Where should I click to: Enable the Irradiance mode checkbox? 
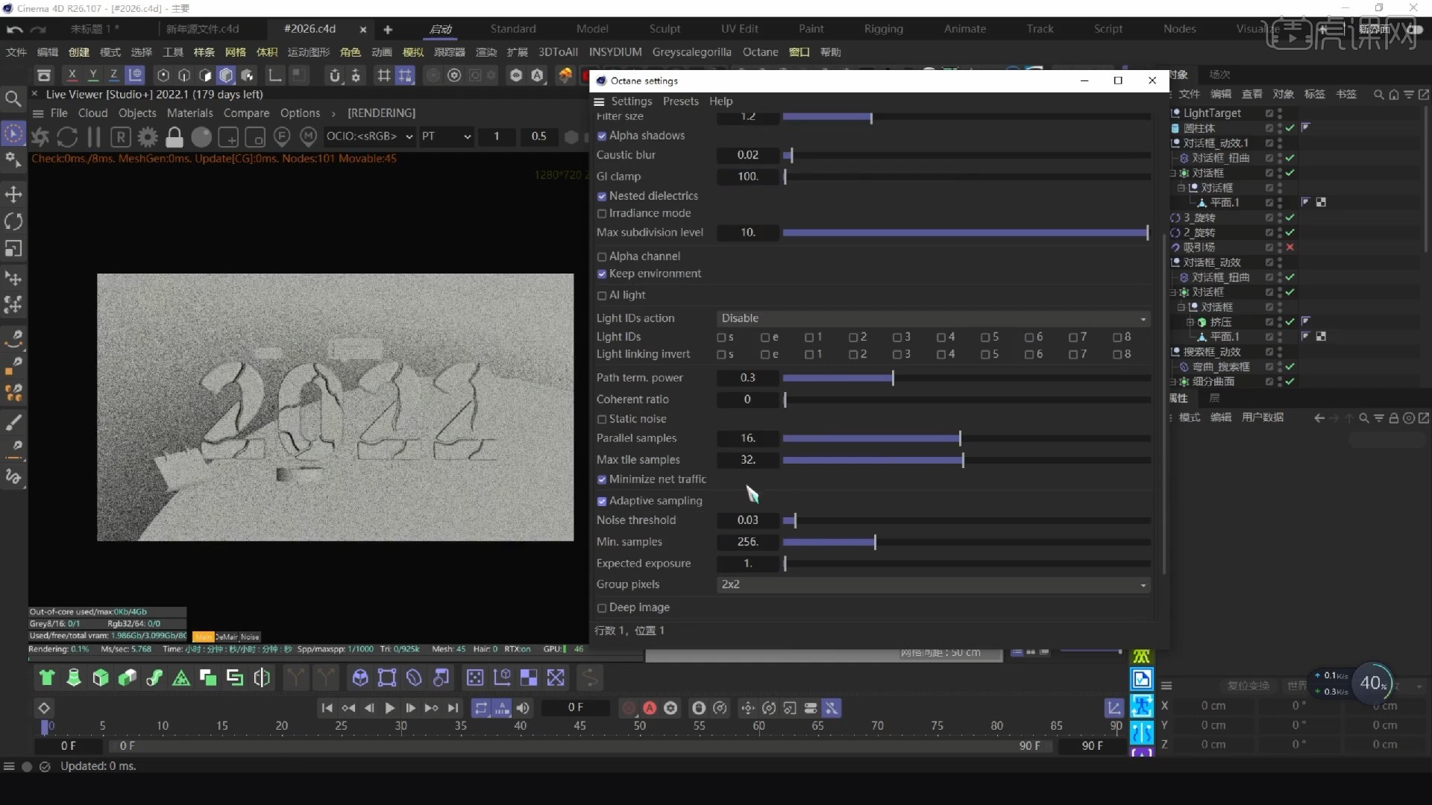tap(602, 214)
